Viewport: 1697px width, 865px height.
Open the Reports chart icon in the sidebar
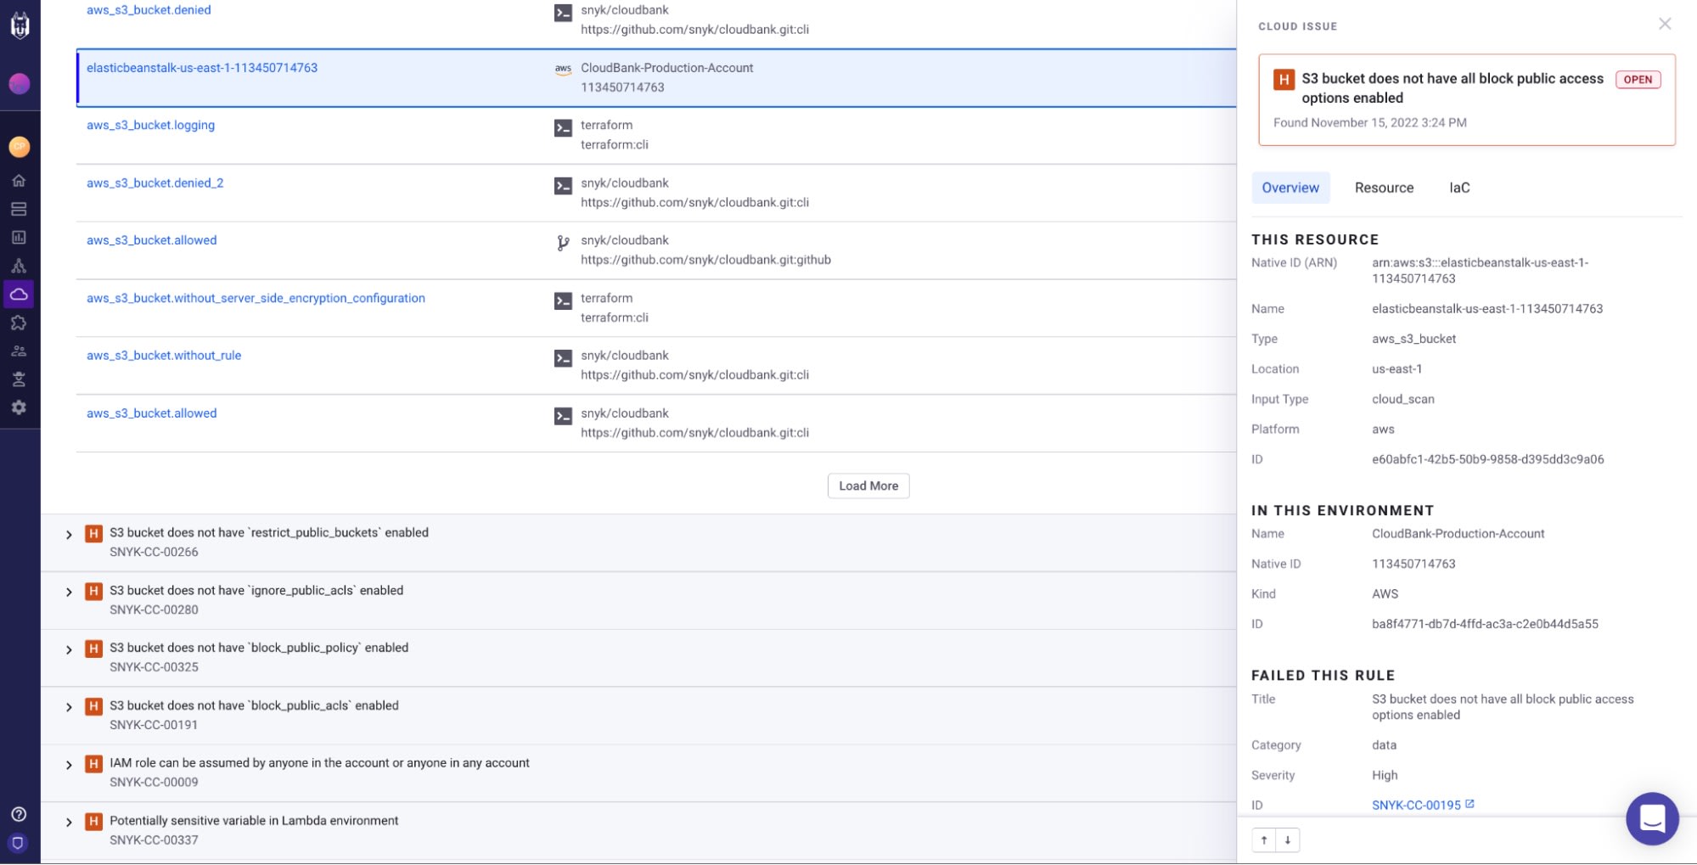click(19, 238)
